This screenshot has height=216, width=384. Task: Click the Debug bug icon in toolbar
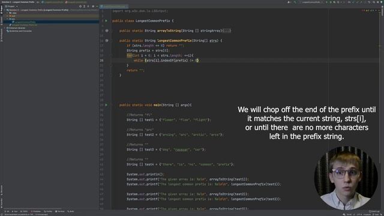(x=331, y=2)
